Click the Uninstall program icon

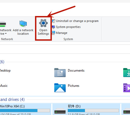[53, 21]
